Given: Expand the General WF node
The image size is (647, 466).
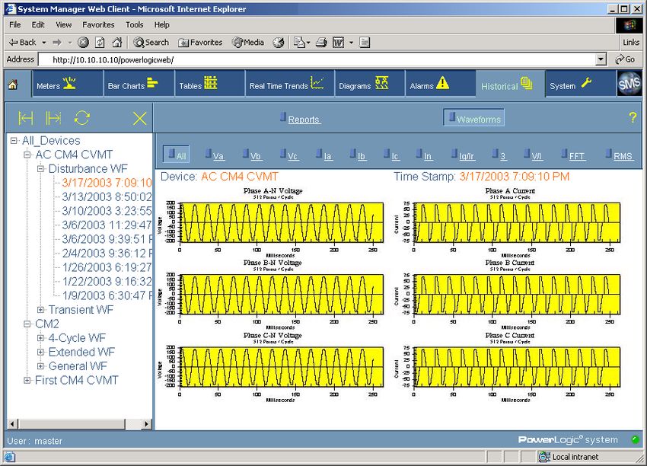Looking at the screenshot, I should (40, 366).
